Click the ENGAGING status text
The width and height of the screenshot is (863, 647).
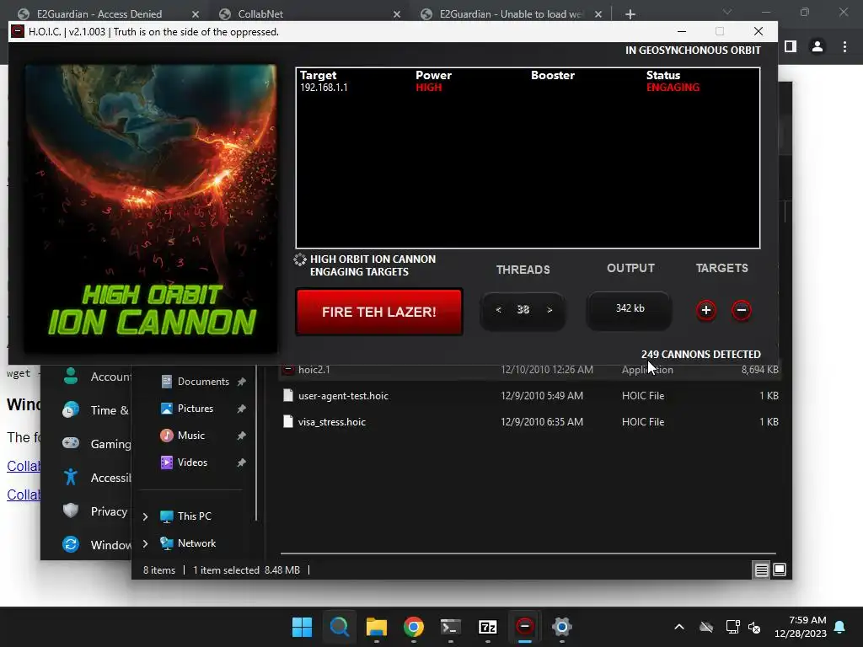[673, 88]
